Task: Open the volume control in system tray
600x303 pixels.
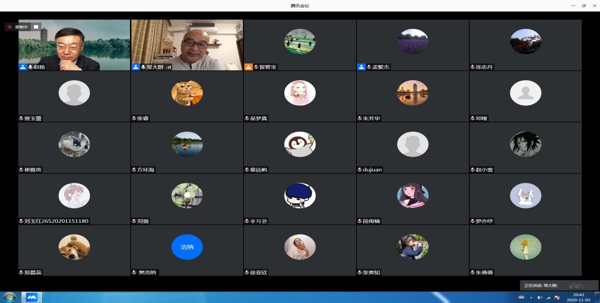Action: click(x=539, y=297)
